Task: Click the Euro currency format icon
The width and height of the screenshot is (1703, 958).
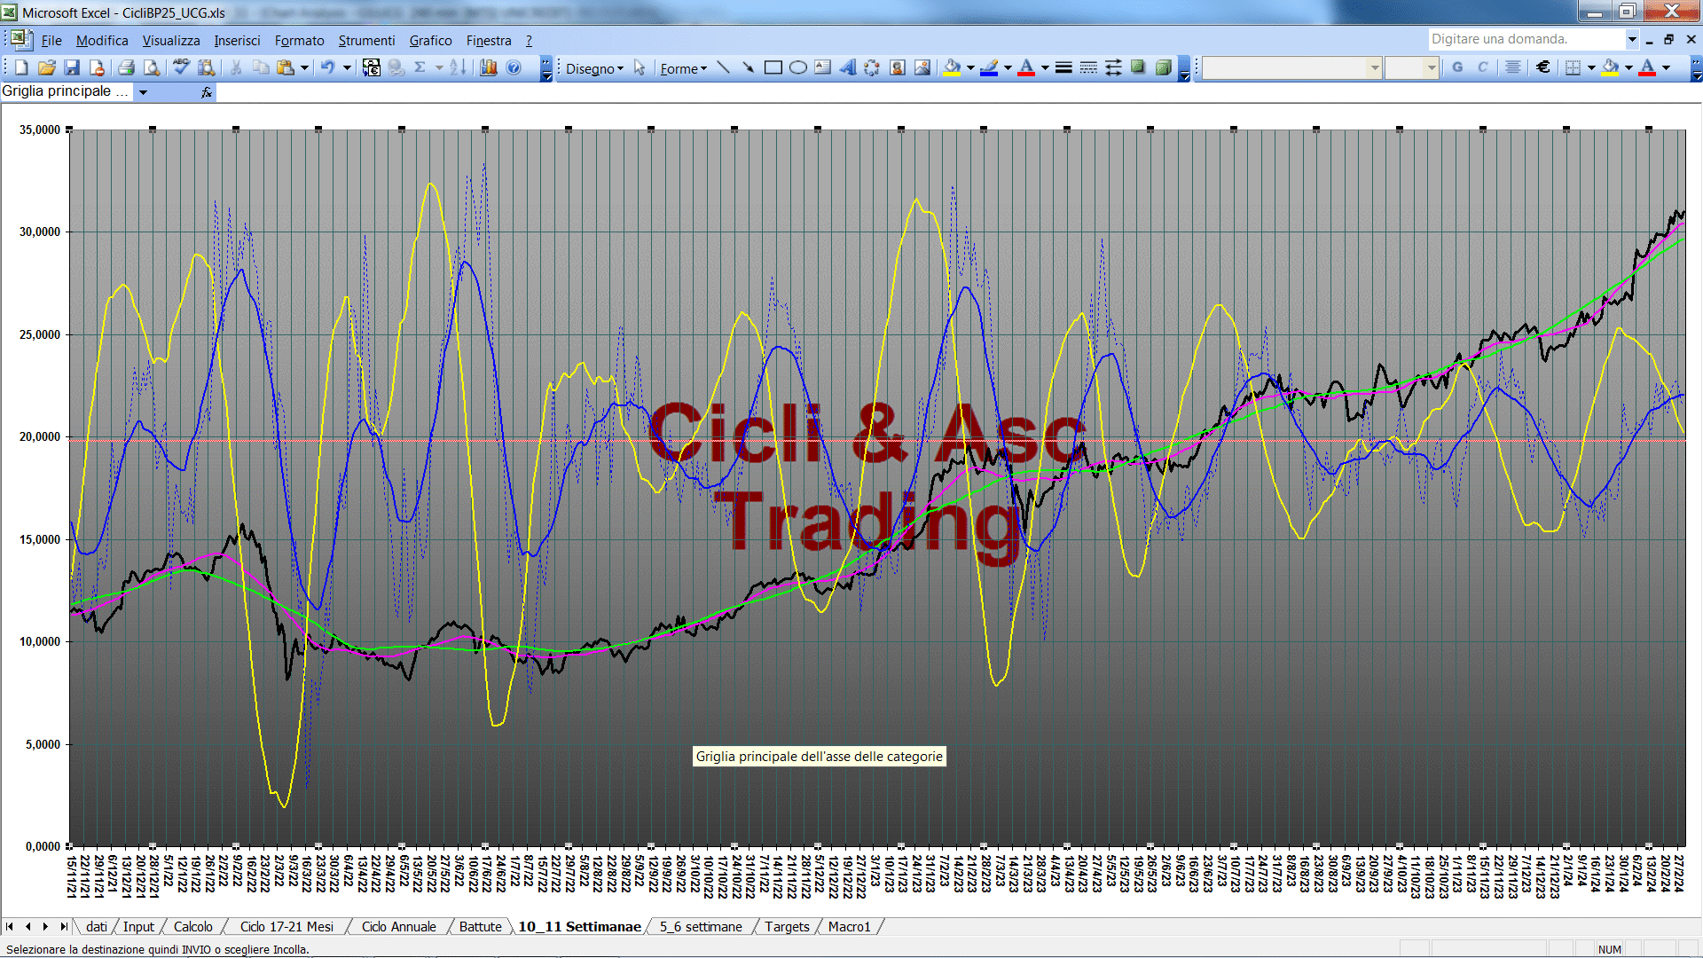Action: click(x=1543, y=67)
